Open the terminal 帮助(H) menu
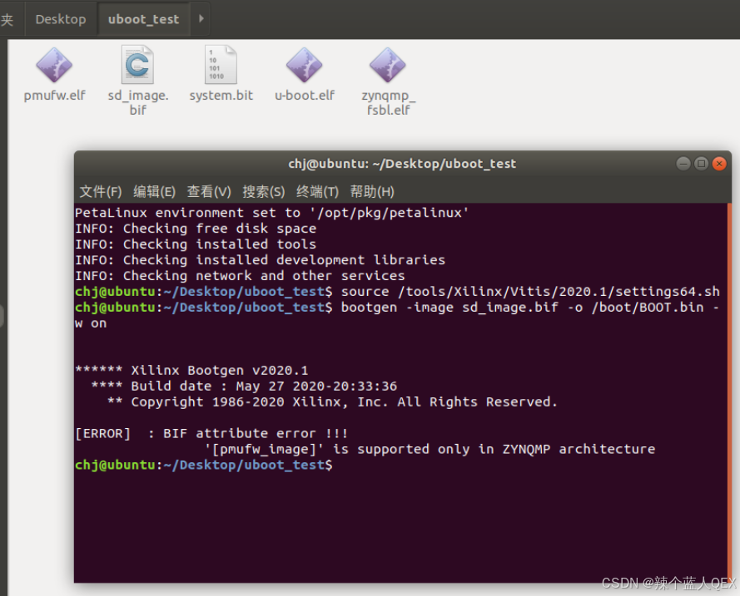The height and width of the screenshot is (596, 740). click(x=372, y=192)
